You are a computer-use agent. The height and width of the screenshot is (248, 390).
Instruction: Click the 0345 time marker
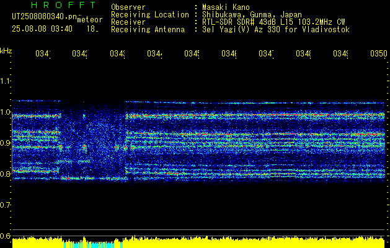192,54
